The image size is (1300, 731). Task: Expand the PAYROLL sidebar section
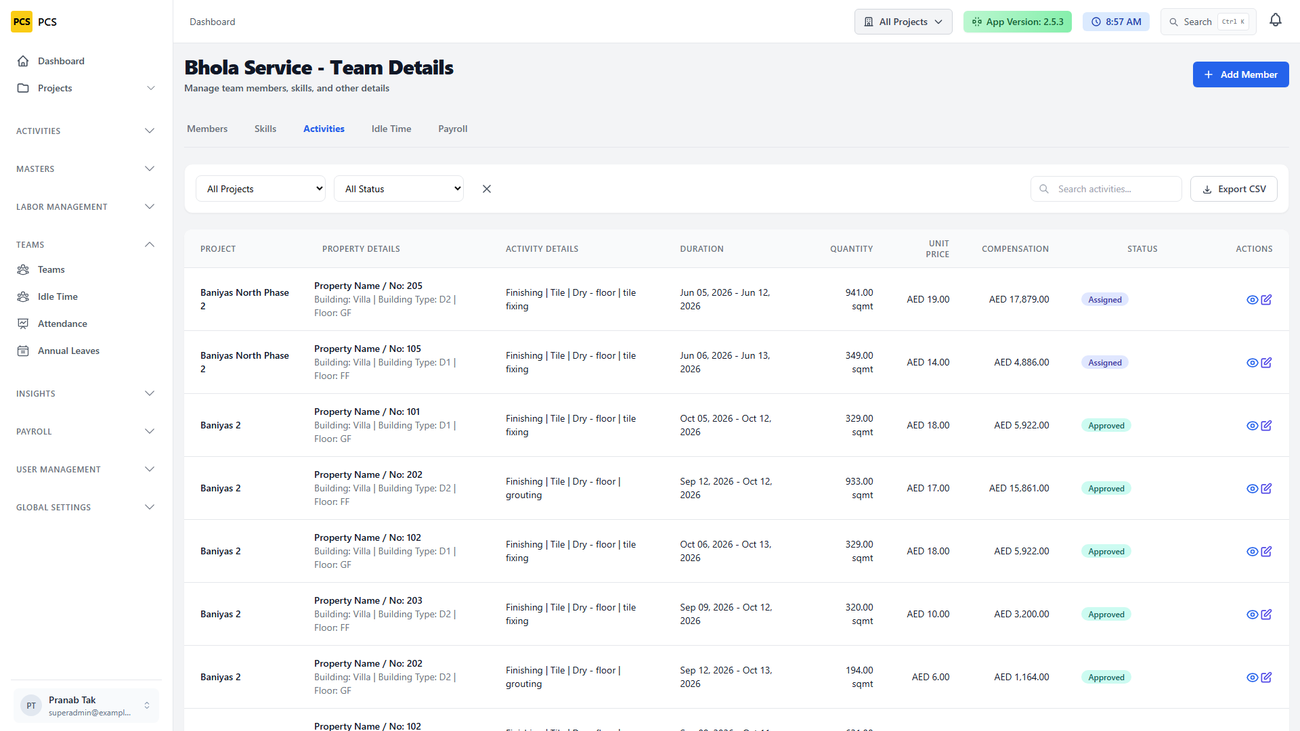[x=86, y=431]
